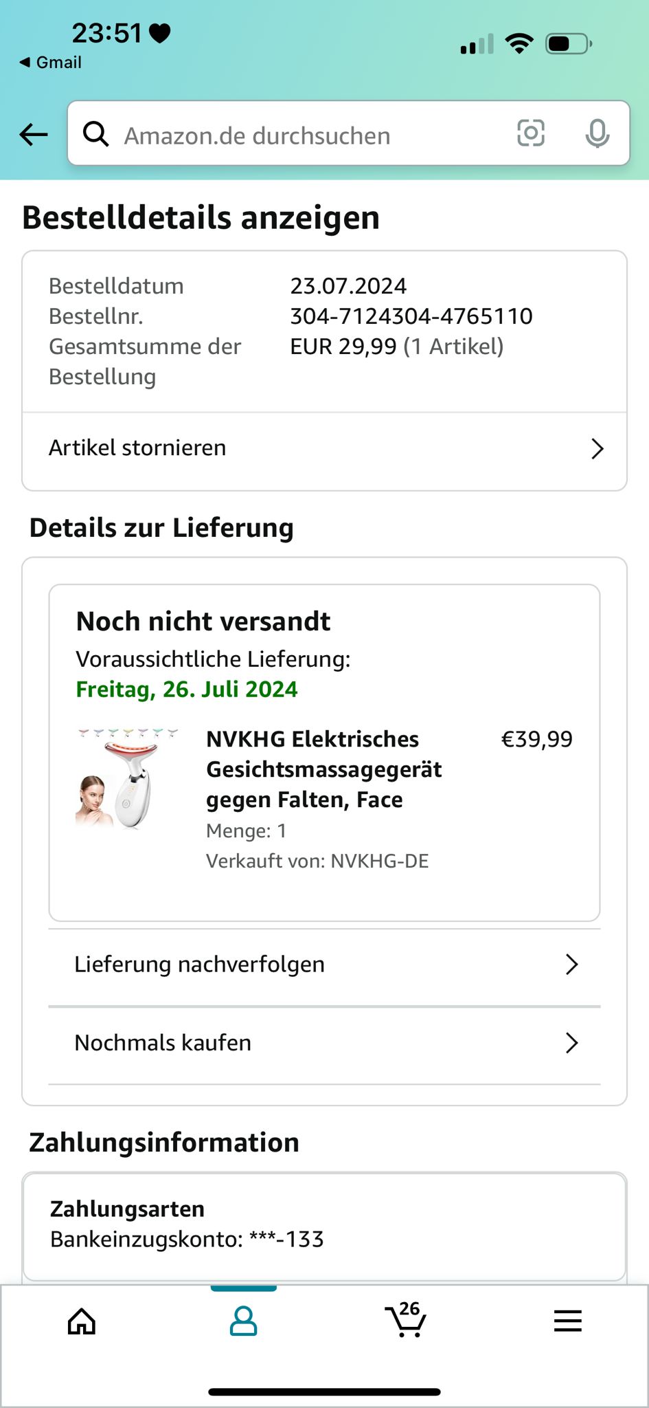Open Artikel stornieren option
This screenshot has height=1408, width=649.
[324, 449]
